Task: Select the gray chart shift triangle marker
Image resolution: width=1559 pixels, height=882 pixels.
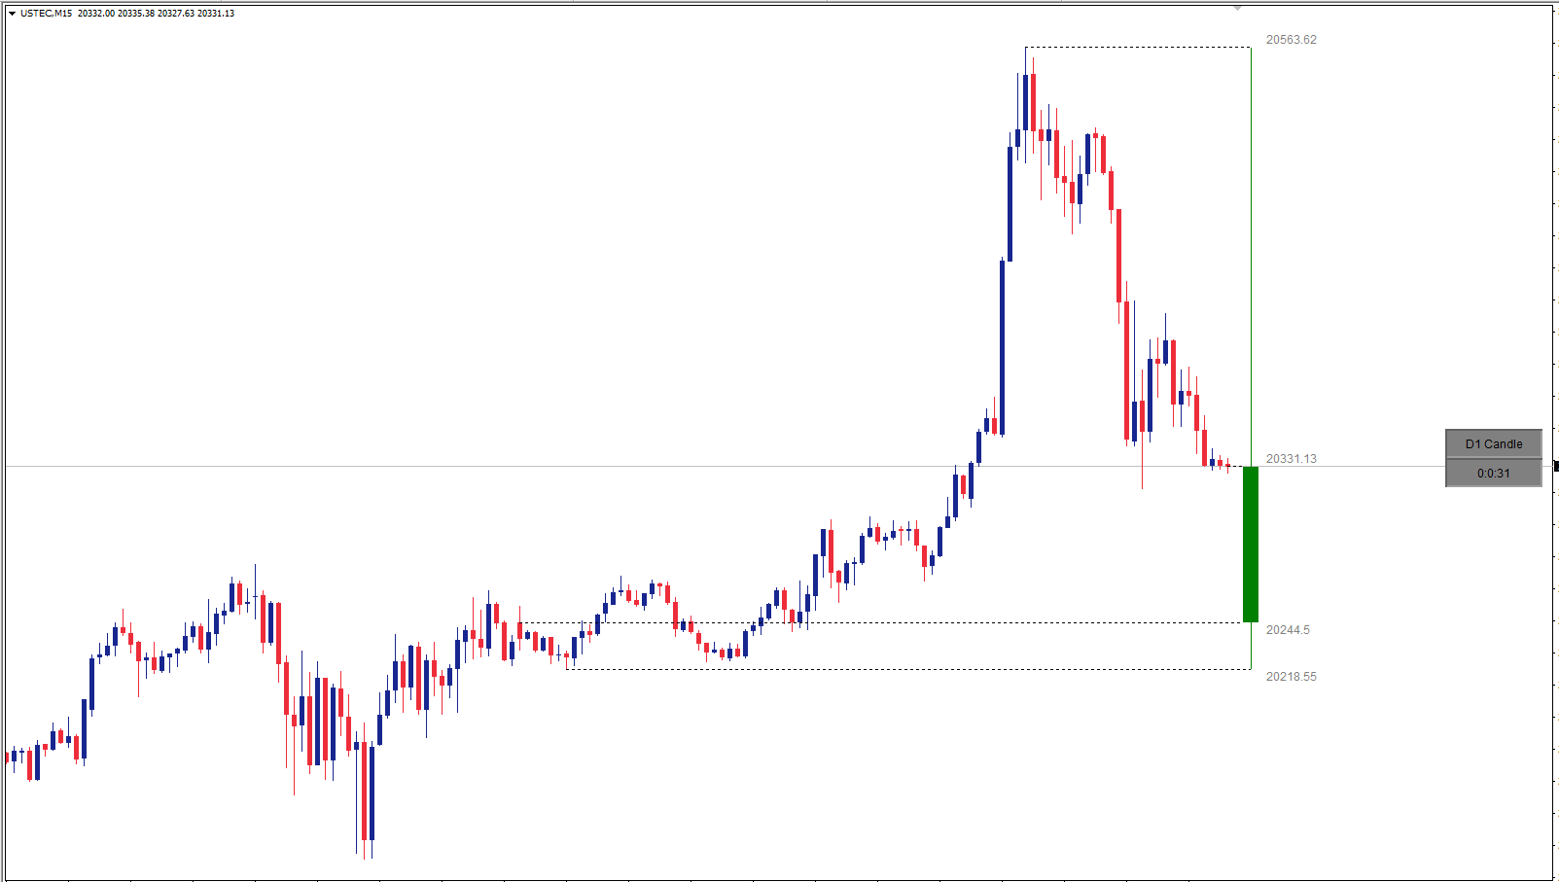Action: [1237, 8]
